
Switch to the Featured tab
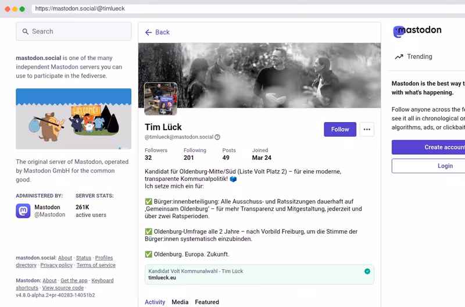pos(207,302)
